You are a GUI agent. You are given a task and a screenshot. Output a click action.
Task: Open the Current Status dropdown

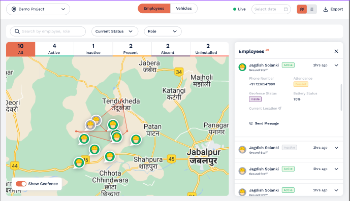coord(115,31)
